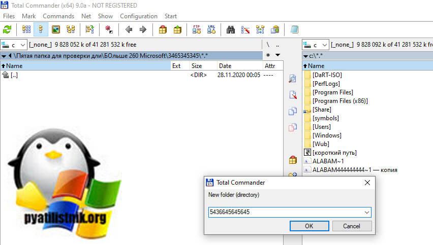Sort left panel by Name column header
The image size is (433, 245).
click(x=85, y=66)
